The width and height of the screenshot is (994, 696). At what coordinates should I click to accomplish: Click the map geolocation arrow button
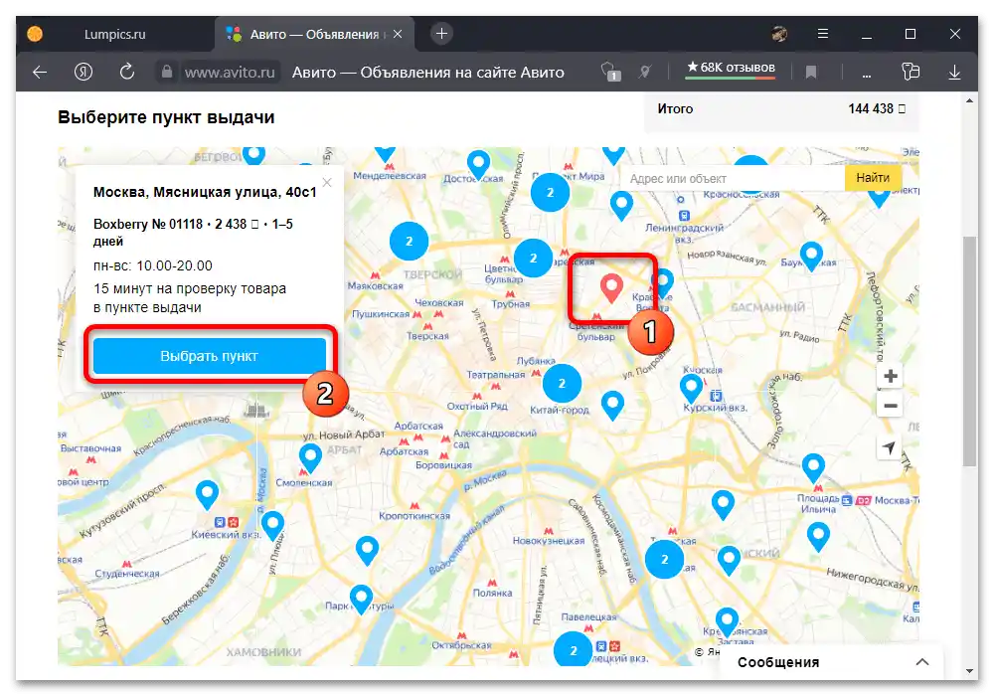pyautogui.click(x=890, y=447)
